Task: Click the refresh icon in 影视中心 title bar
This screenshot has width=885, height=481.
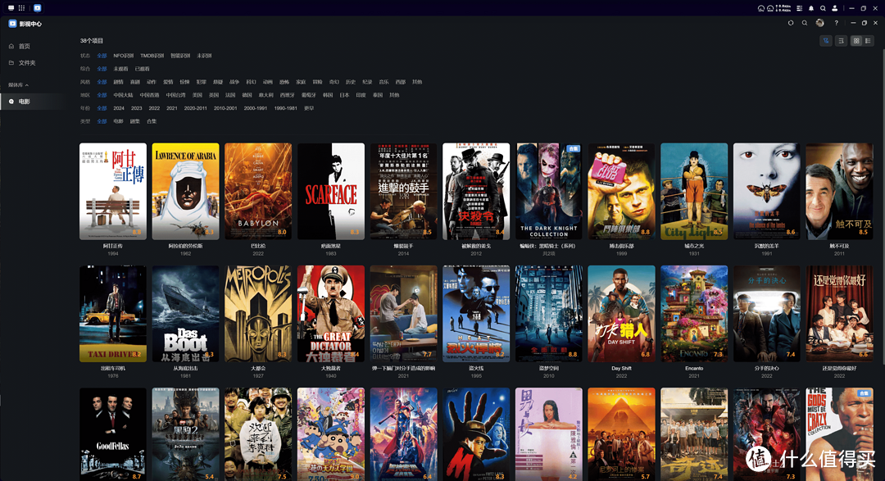Action: [791, 23]
